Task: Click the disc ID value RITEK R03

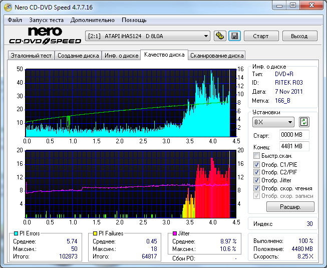Action: (x=288, y=83)
